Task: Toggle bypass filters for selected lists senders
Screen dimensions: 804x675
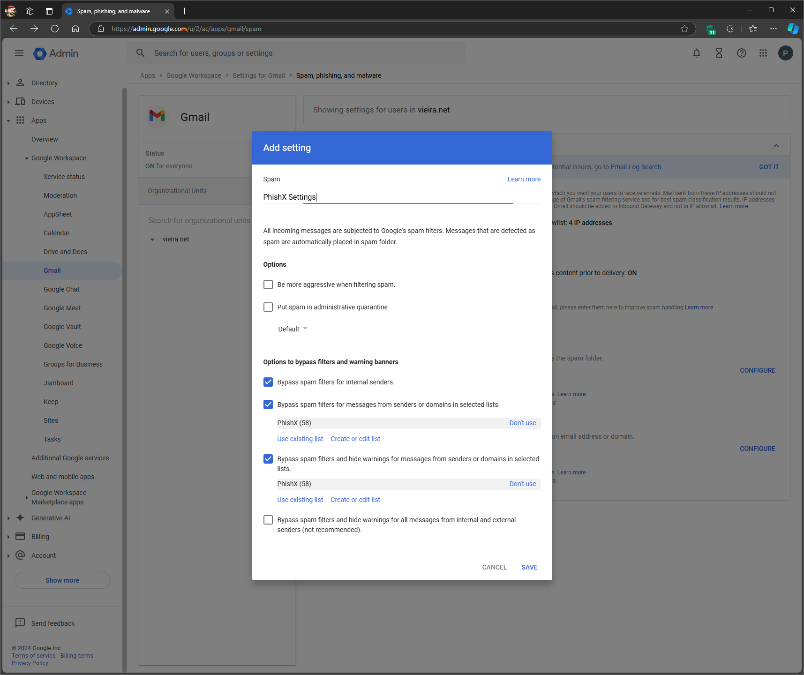Action: click(268, 405)
